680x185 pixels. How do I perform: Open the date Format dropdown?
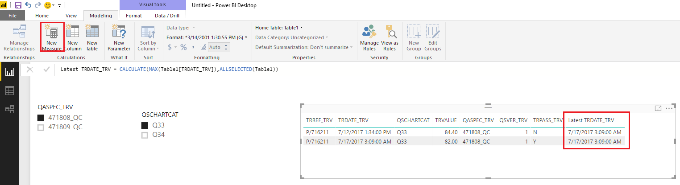click(x=207, y=37)
